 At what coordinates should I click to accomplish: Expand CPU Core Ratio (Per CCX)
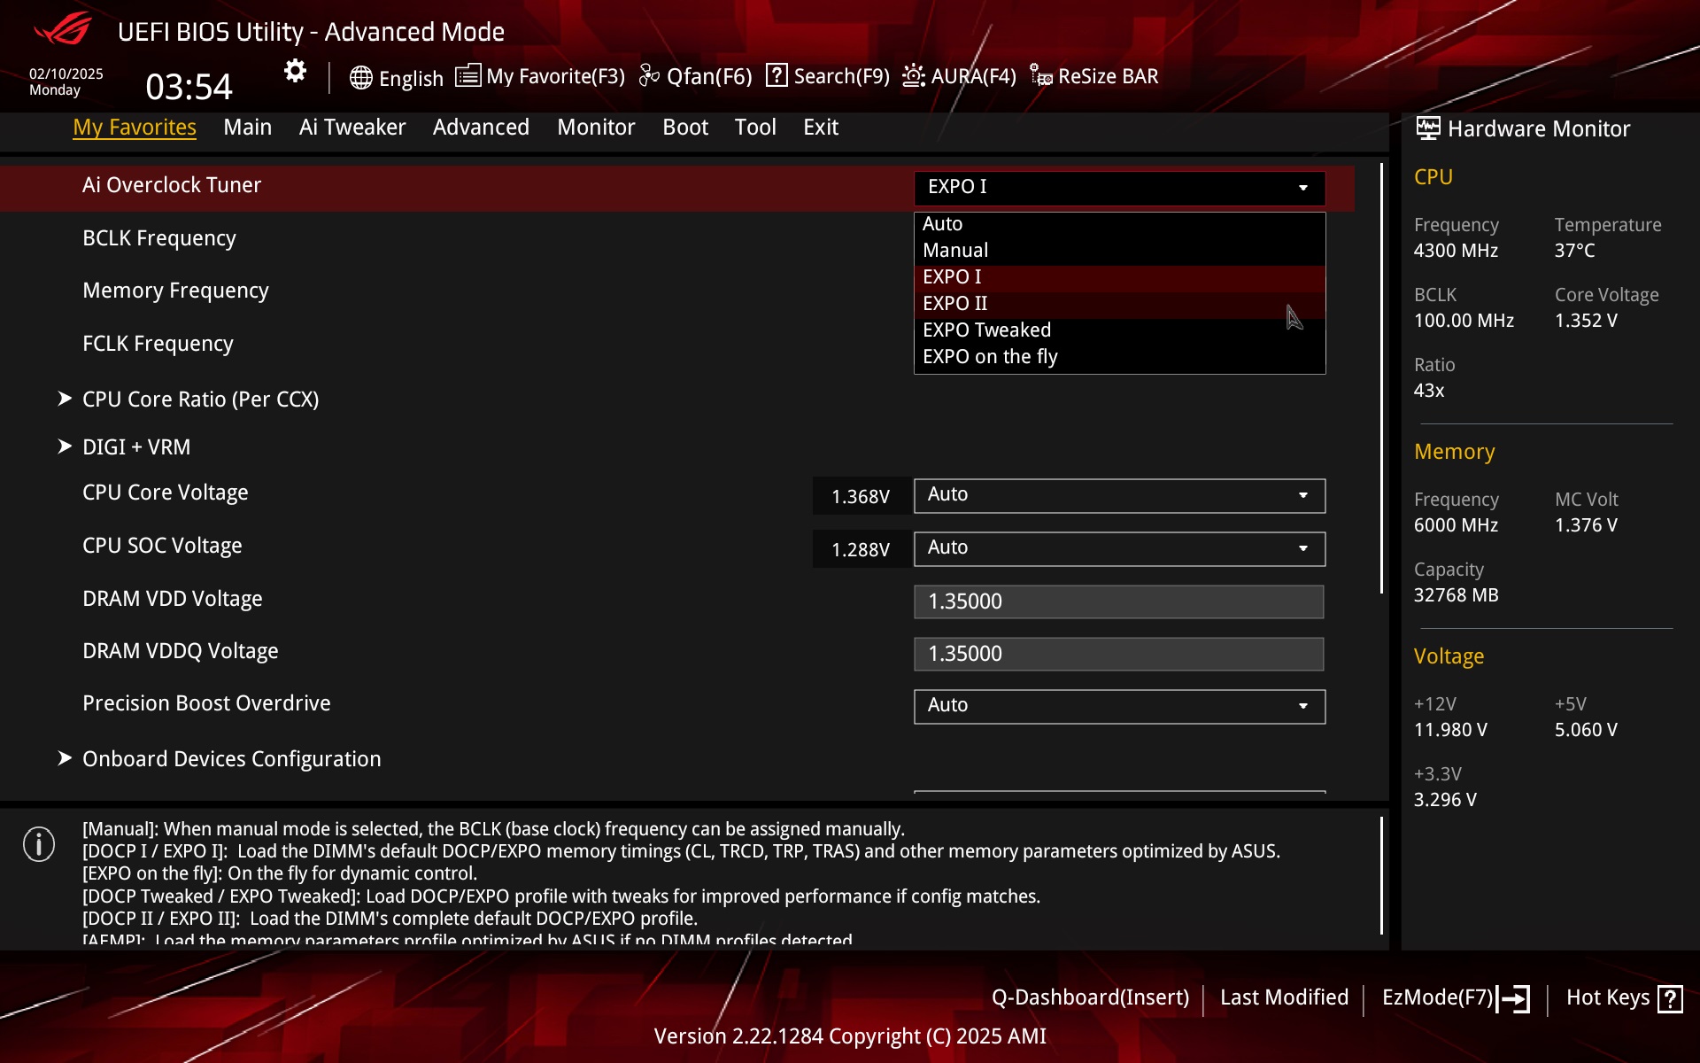pos(200,400)
